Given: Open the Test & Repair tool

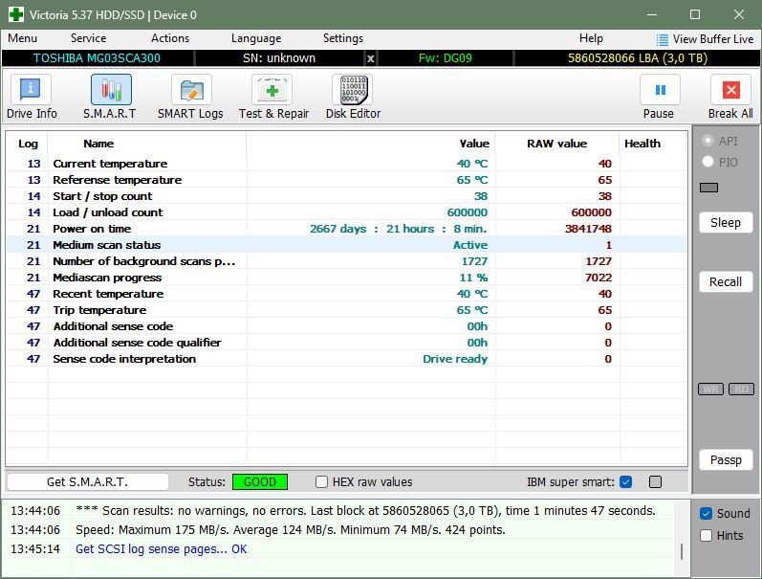Looking at the screenshot, I should [273, 97].
